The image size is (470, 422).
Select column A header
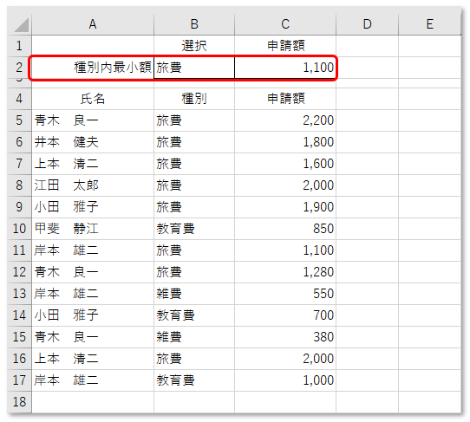93,24
